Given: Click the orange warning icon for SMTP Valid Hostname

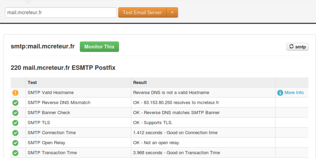Looking at the screenshot, I should tap(15, 93).
